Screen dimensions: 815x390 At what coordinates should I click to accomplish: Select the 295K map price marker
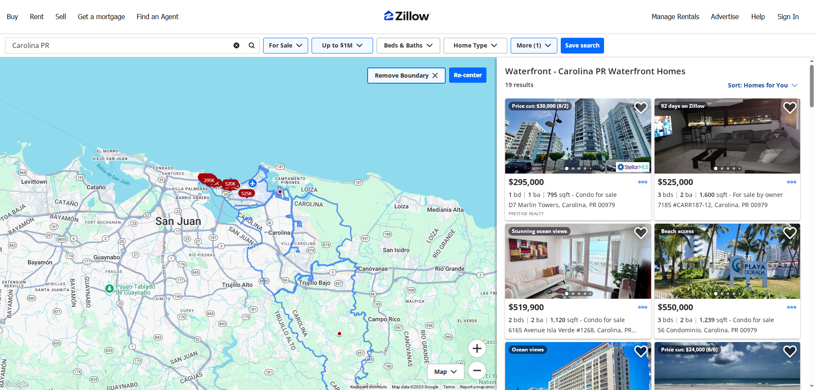tap(209, 180)
